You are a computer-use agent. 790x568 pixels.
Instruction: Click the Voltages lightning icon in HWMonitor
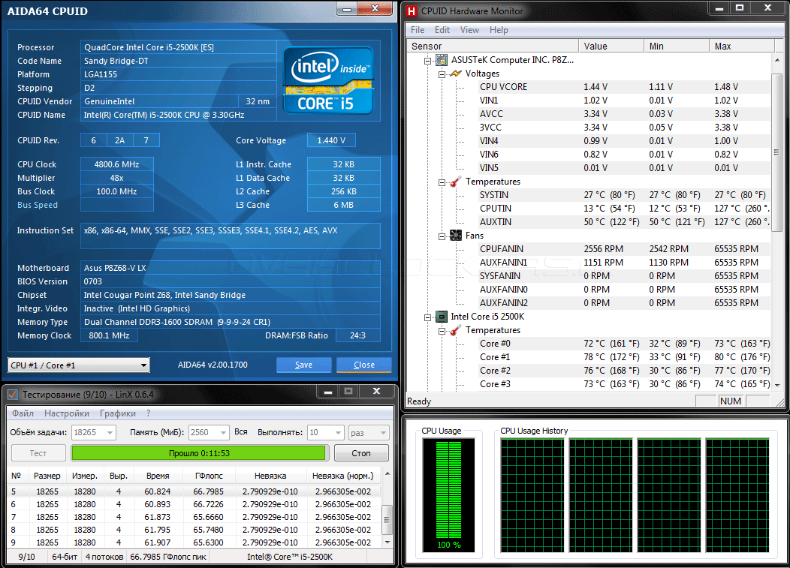coord(456,74)
